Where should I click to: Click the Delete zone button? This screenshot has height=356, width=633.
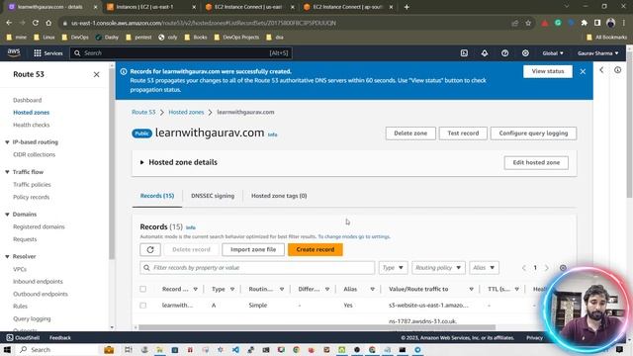click(x=410, y=133)
